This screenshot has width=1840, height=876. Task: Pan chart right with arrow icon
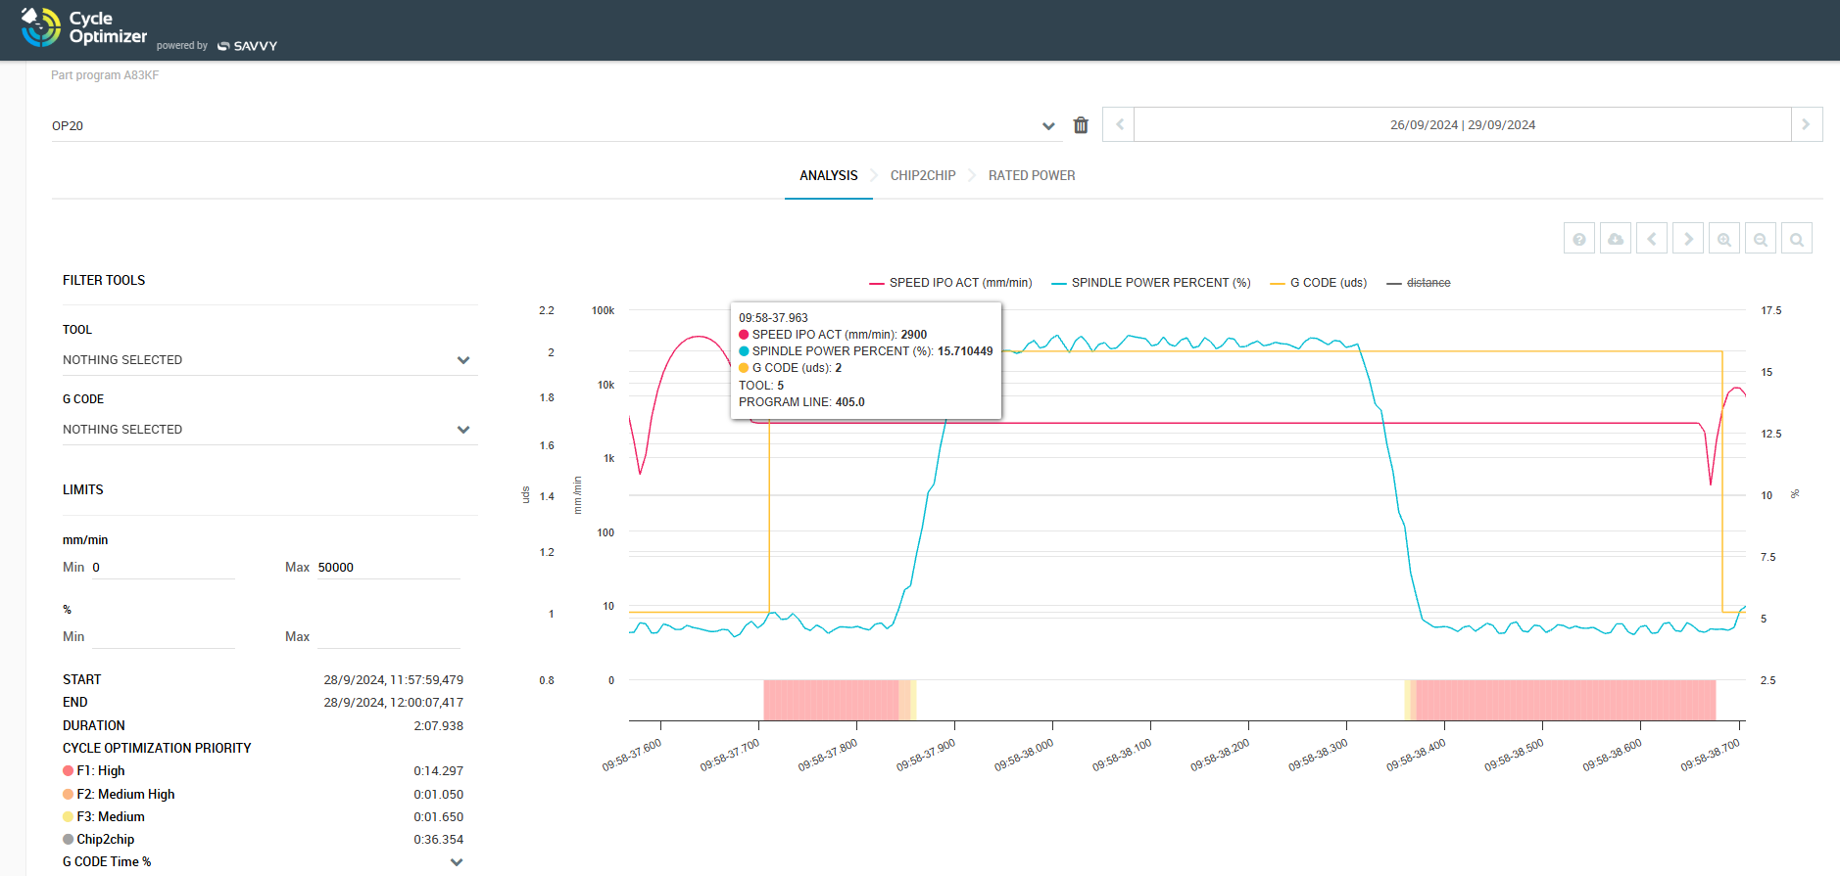tap(1687, 239)
